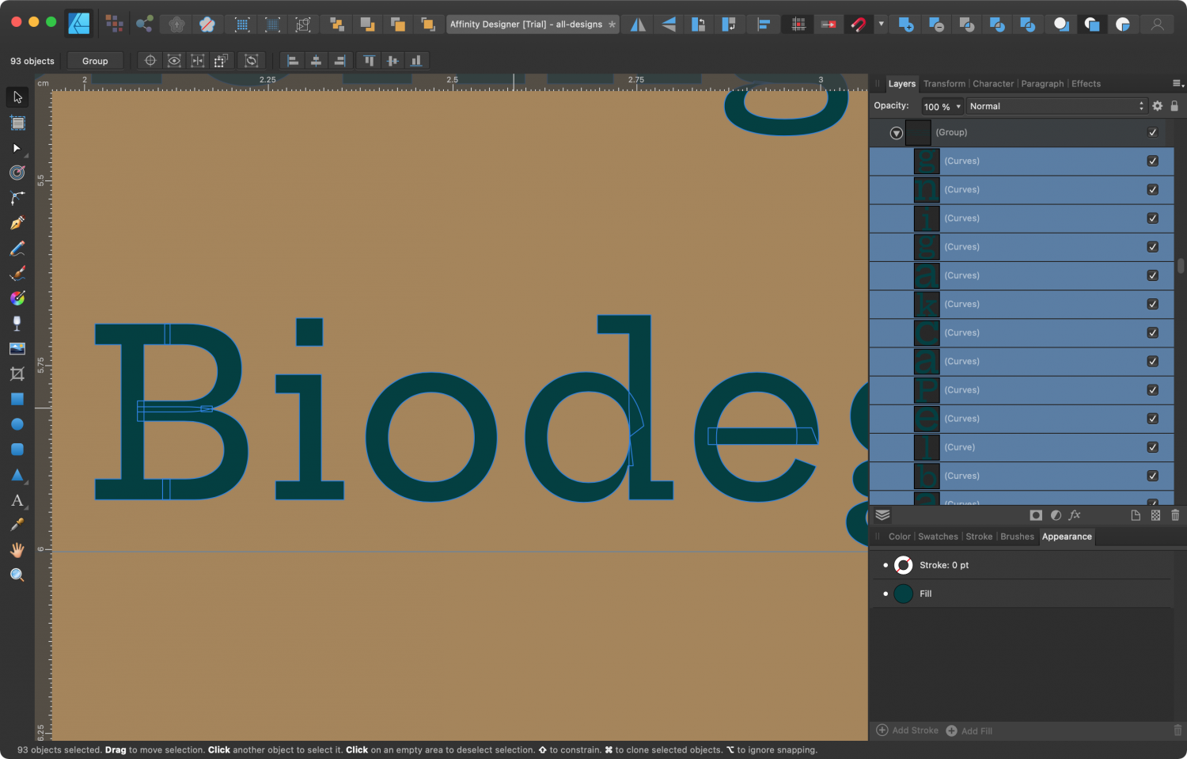Select the Crop tool
Viewport: 1187px width, 759px height.
point(17,374)
